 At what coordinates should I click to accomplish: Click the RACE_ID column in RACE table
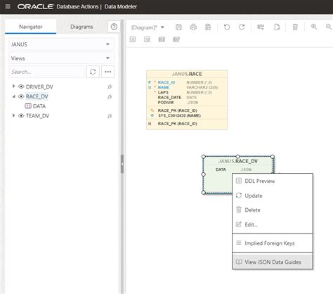pyautogui.click(x=166, y=82)
